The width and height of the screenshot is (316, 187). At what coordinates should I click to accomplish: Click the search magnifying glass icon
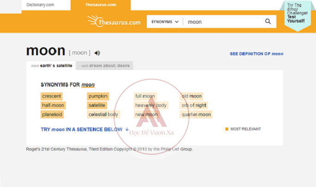tap(268, 21)
